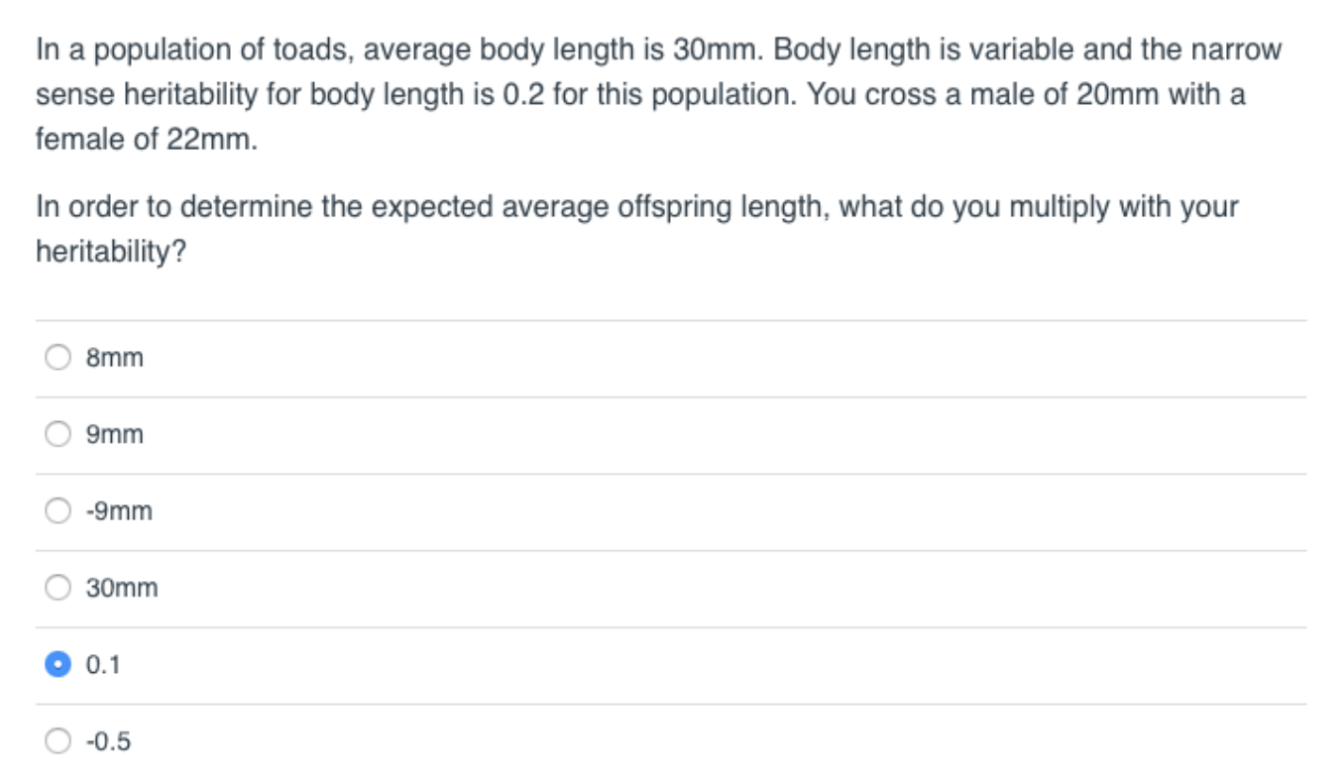
Task: Click the radio button beside -9mm
Action: [x=56, y=510]
